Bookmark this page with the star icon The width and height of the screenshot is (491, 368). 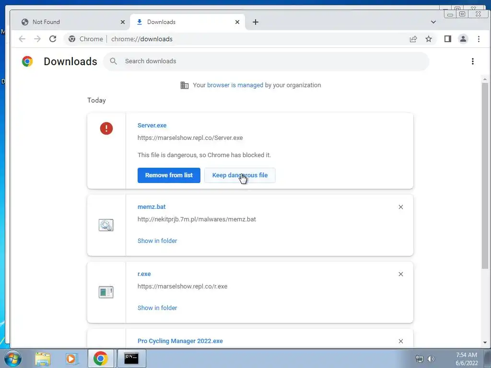pyautogui.click(x=429, y=39)
